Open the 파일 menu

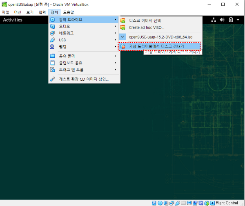(5, 12)
